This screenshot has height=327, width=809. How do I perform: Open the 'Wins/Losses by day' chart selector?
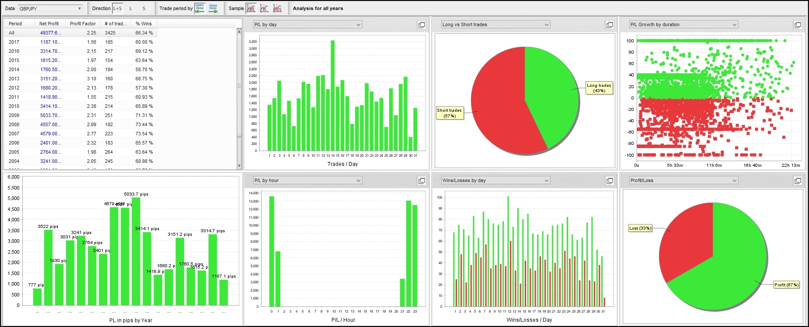click(495, 180)
